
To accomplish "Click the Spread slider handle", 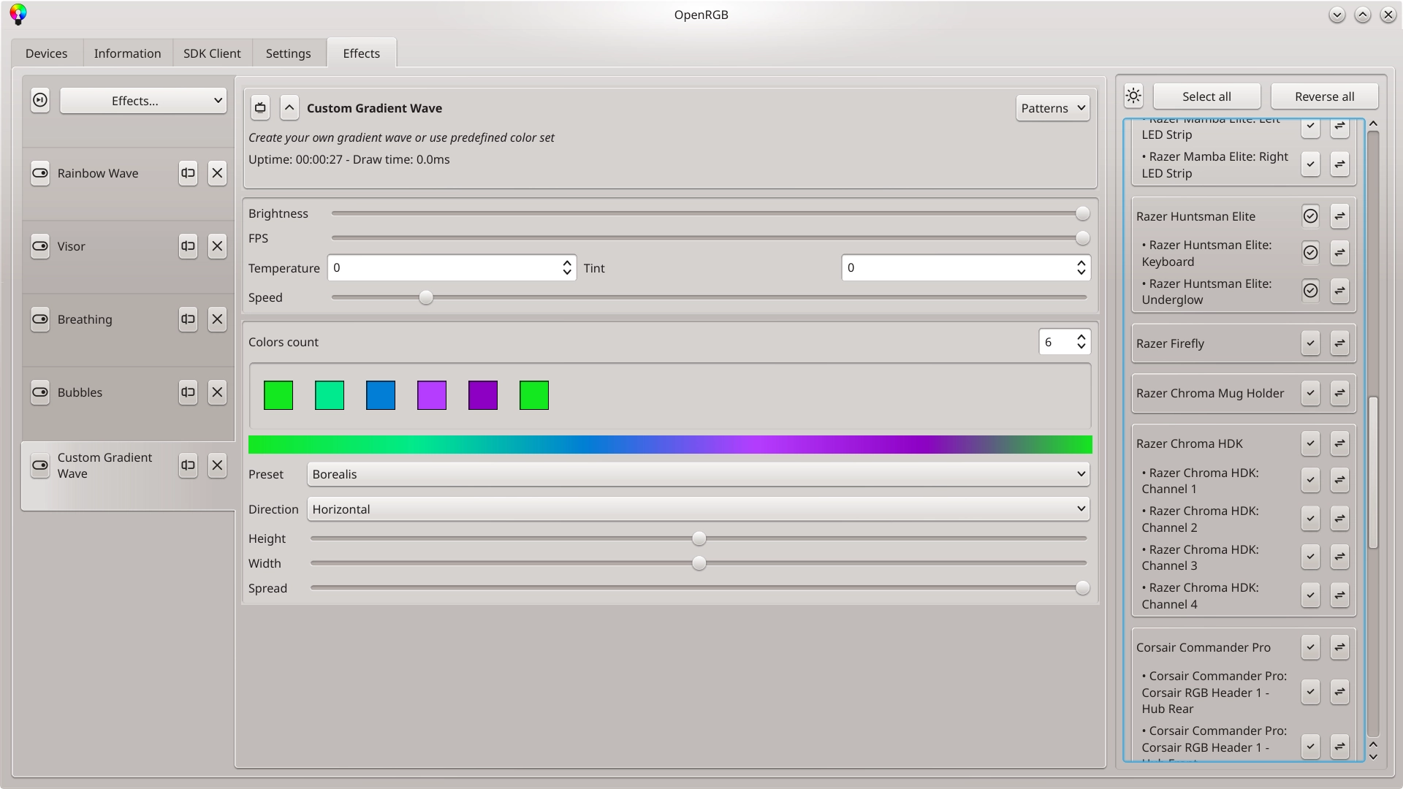I will tap(1082, 588).
